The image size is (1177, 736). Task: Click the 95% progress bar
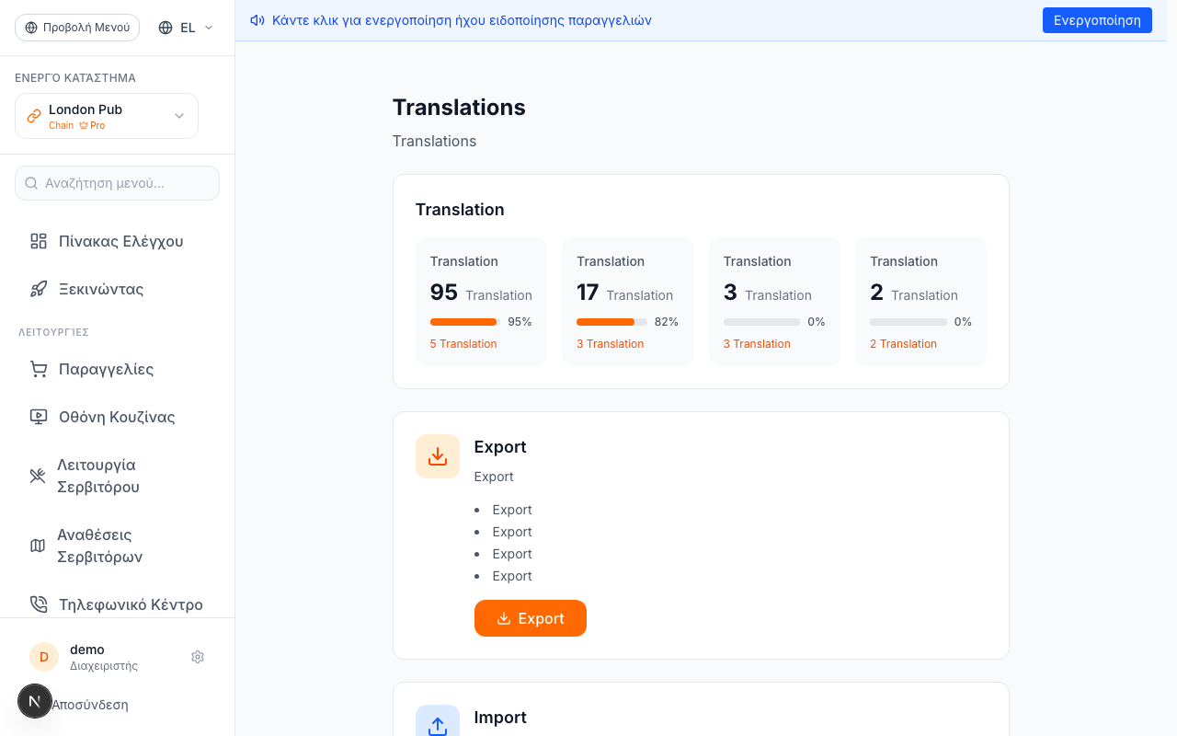[465, 322]
